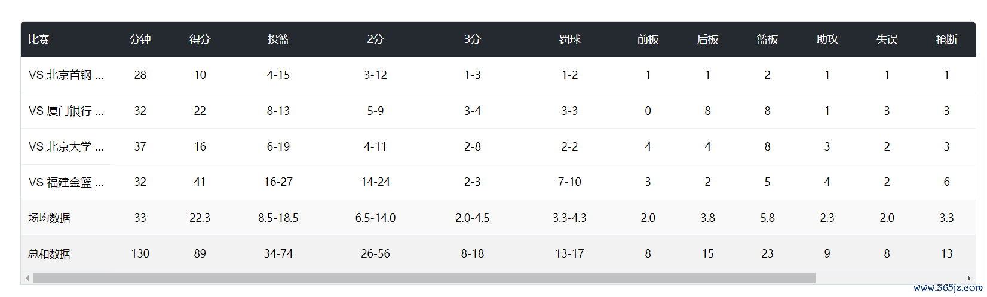Click the 抢断 column header
The height and width of the screenshot is (297, 987).
click(x=946, y=39)
